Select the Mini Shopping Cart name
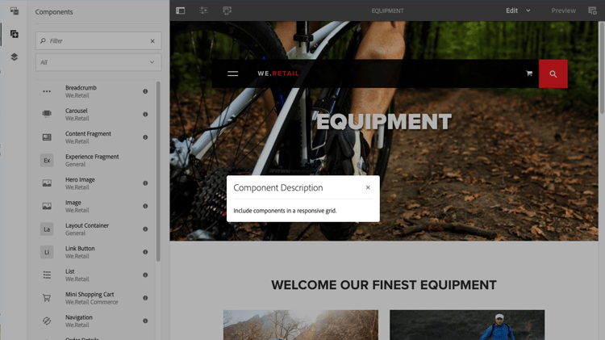 [90, 295]
